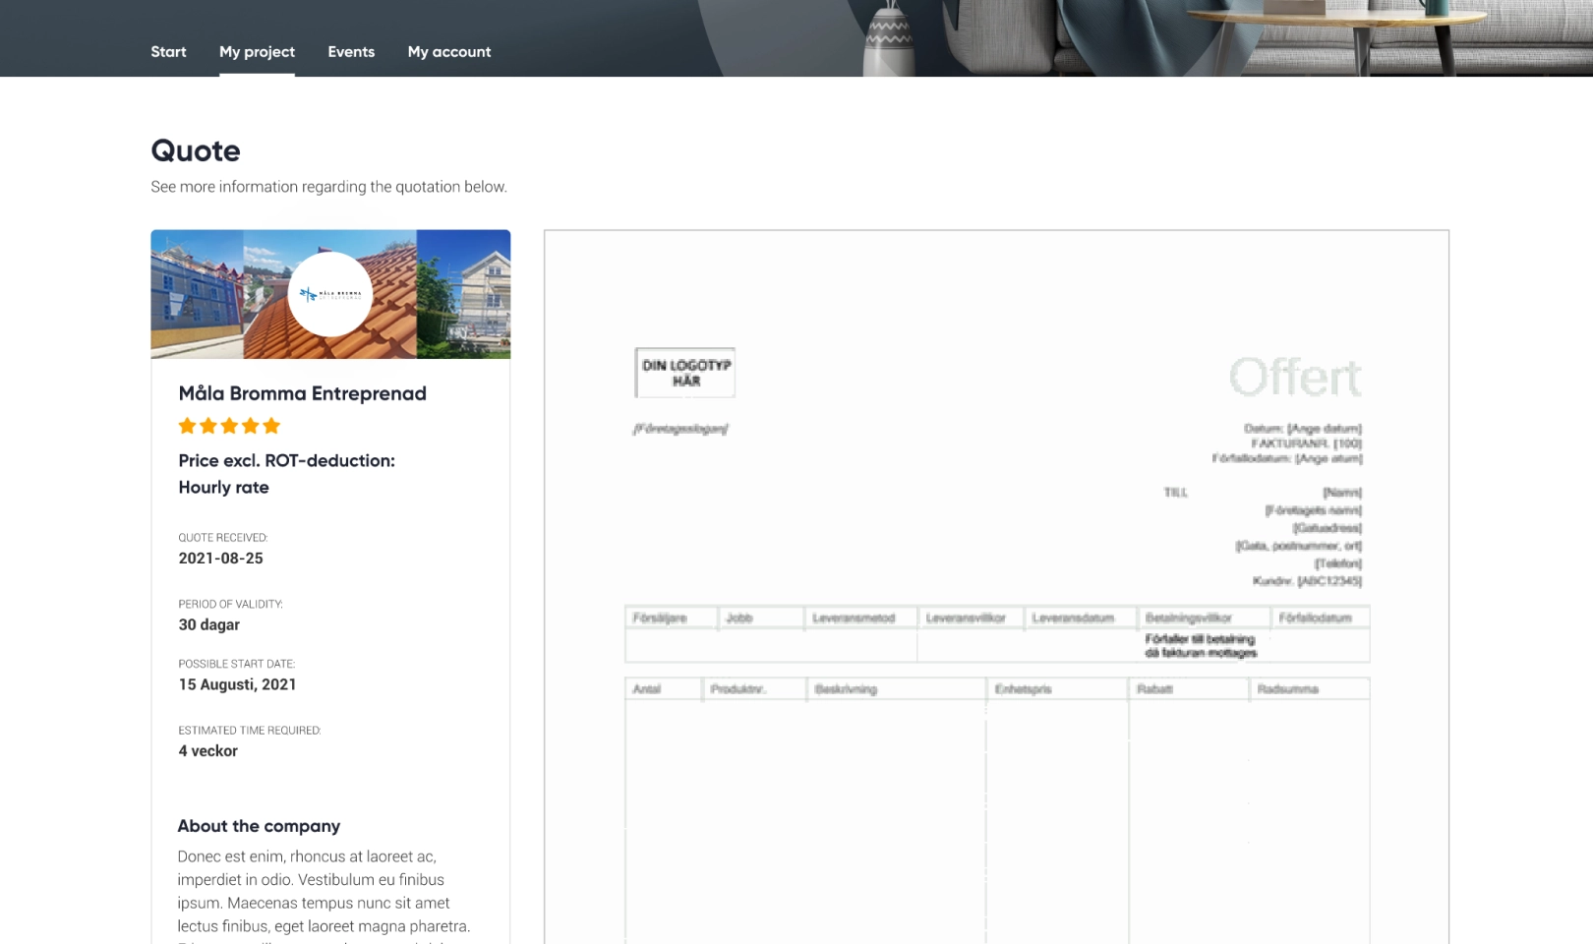Click the fifth rating star

pos(272,426)
